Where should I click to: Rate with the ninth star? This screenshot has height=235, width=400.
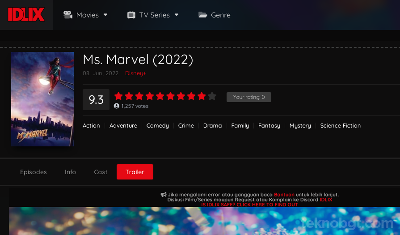(x=202, y=96)
